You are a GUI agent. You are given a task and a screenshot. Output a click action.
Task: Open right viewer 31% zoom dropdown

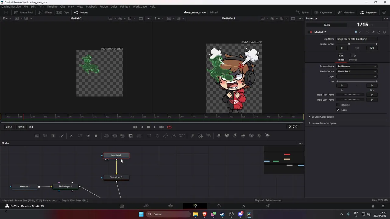pos(159,18)
